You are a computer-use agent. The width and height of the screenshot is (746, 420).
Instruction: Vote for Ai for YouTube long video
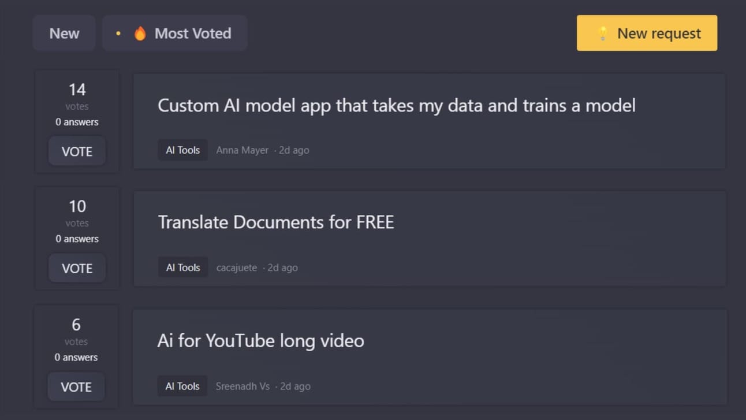76,386
